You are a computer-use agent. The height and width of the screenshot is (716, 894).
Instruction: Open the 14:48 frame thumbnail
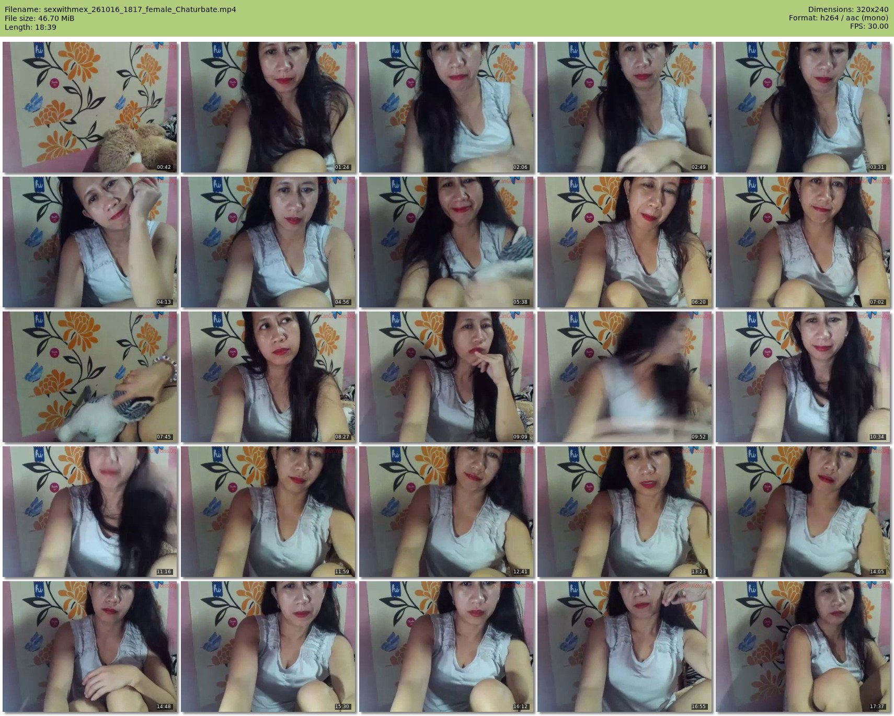pyautogui.click(x=89, y=646)
